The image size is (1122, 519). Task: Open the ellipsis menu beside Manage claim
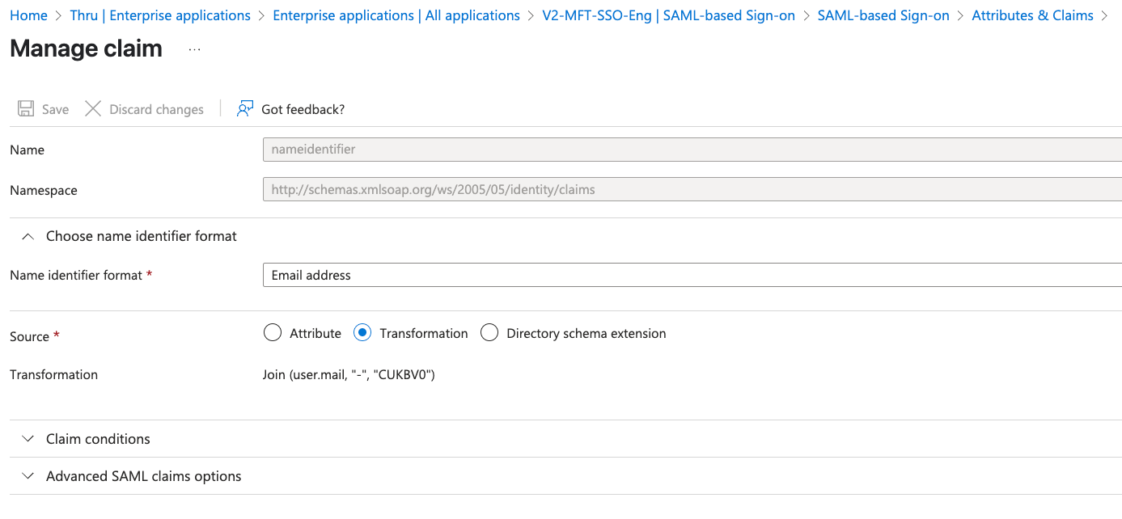point(194,49)
